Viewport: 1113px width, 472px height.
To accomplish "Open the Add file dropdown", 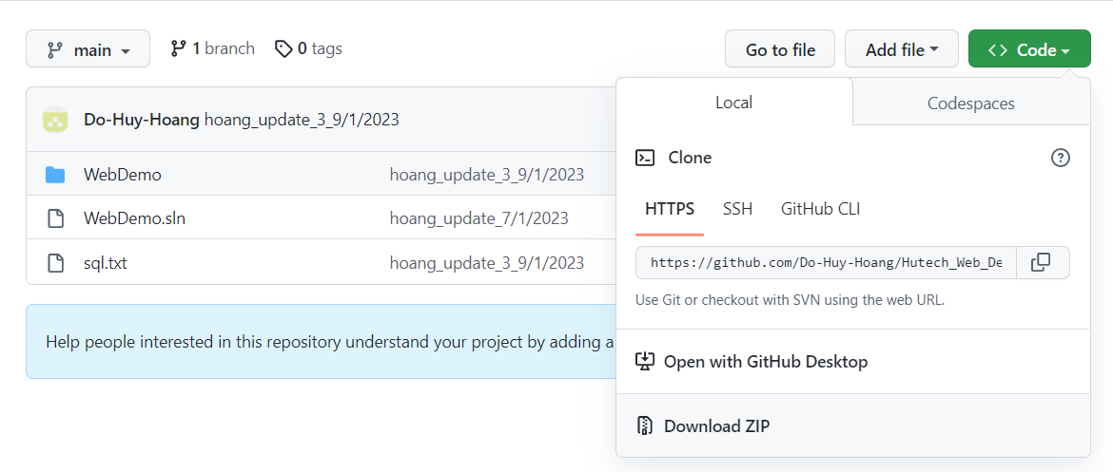I will tap(902, 48).
